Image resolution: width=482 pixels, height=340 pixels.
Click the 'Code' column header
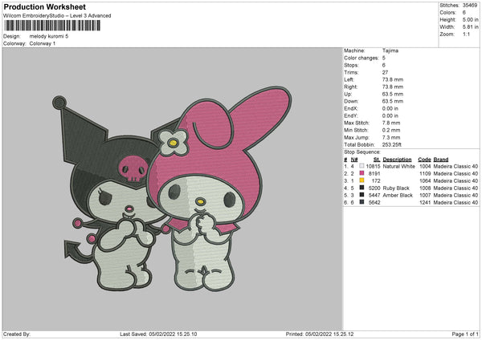point(424,160)
